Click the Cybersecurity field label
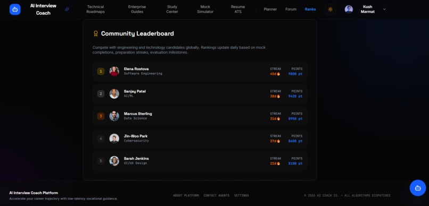Screen dimensions: 429x206 point(136,141)
